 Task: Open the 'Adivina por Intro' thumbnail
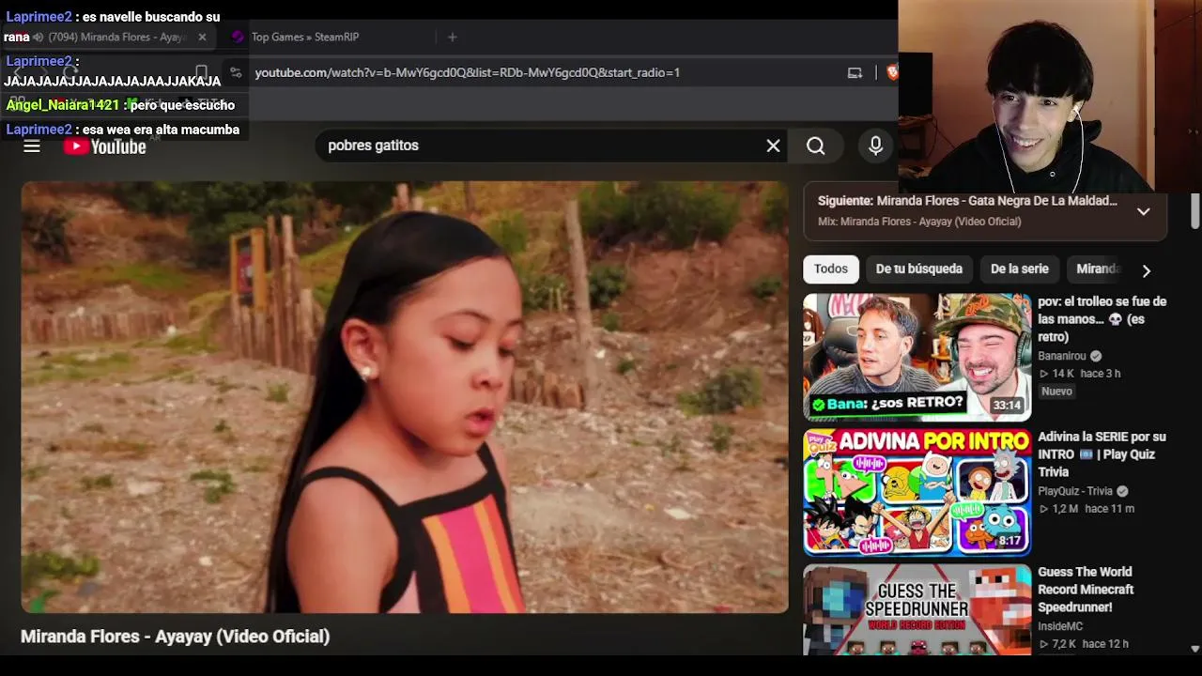click(917, 492)
